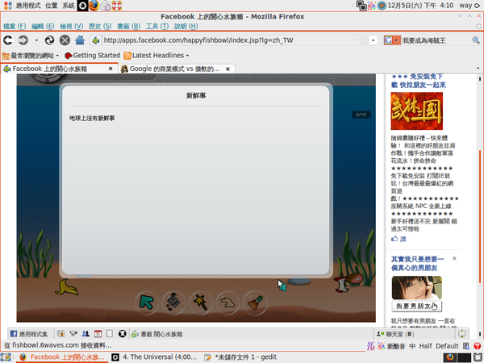Open 系統 system menu
Image resolution: width=484 pixels, height=363 pixels.
(x=69, y=6)
